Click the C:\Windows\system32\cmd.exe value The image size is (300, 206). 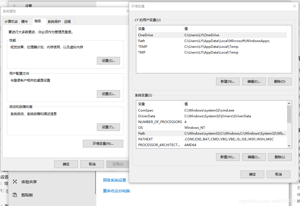(209, 110)
